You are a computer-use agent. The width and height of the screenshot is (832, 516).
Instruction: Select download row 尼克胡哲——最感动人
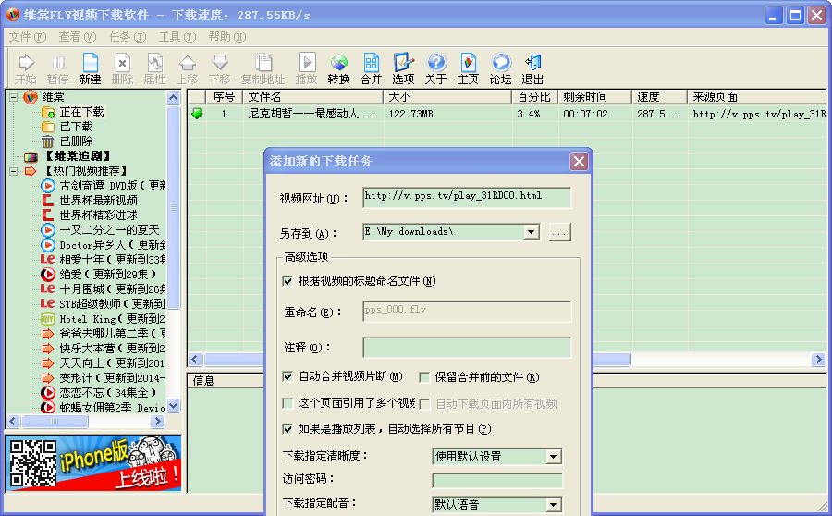pyautogui.click(x=507, y=114)
